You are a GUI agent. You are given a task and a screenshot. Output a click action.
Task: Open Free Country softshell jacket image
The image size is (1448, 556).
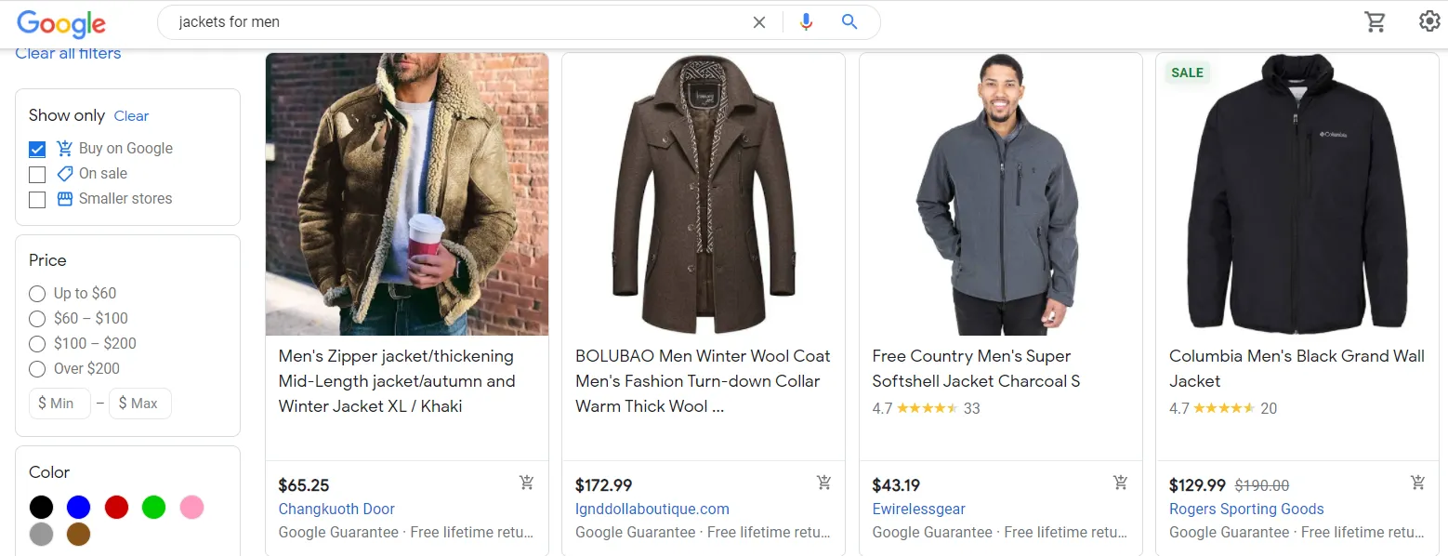click(1000, 193)
